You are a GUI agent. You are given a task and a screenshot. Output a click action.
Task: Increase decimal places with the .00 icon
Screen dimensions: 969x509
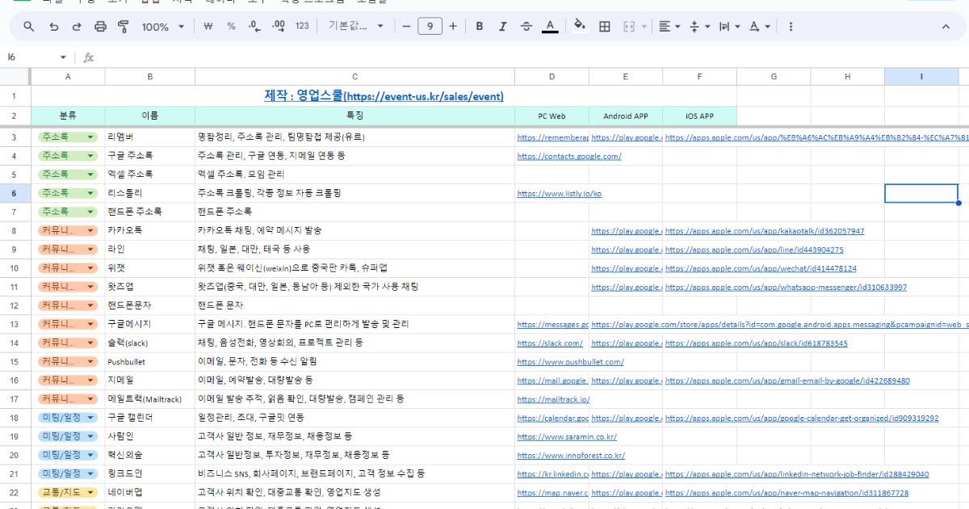pyautogui.click(x=278, y=26)
